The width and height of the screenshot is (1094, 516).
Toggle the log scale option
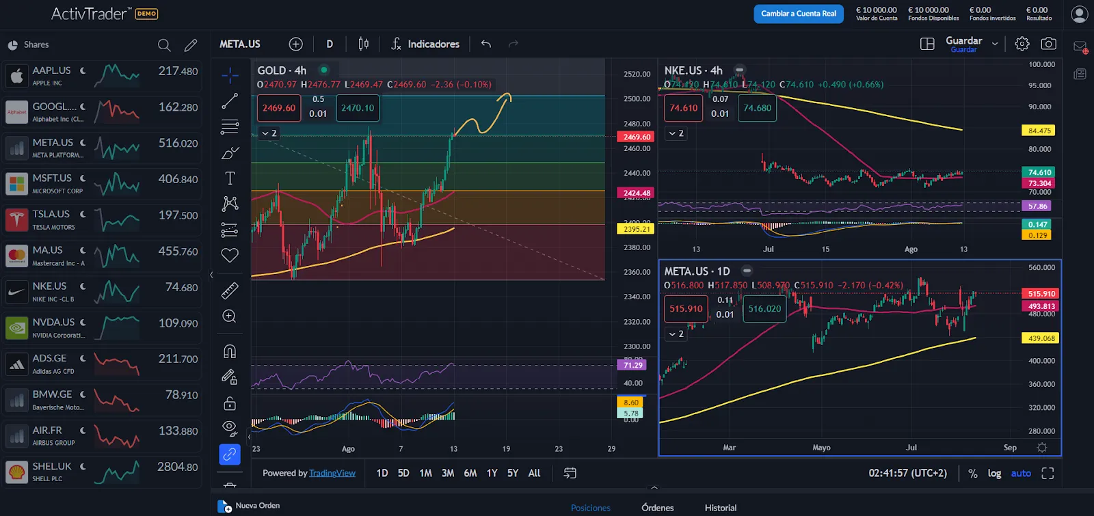[x=994, y=473]
